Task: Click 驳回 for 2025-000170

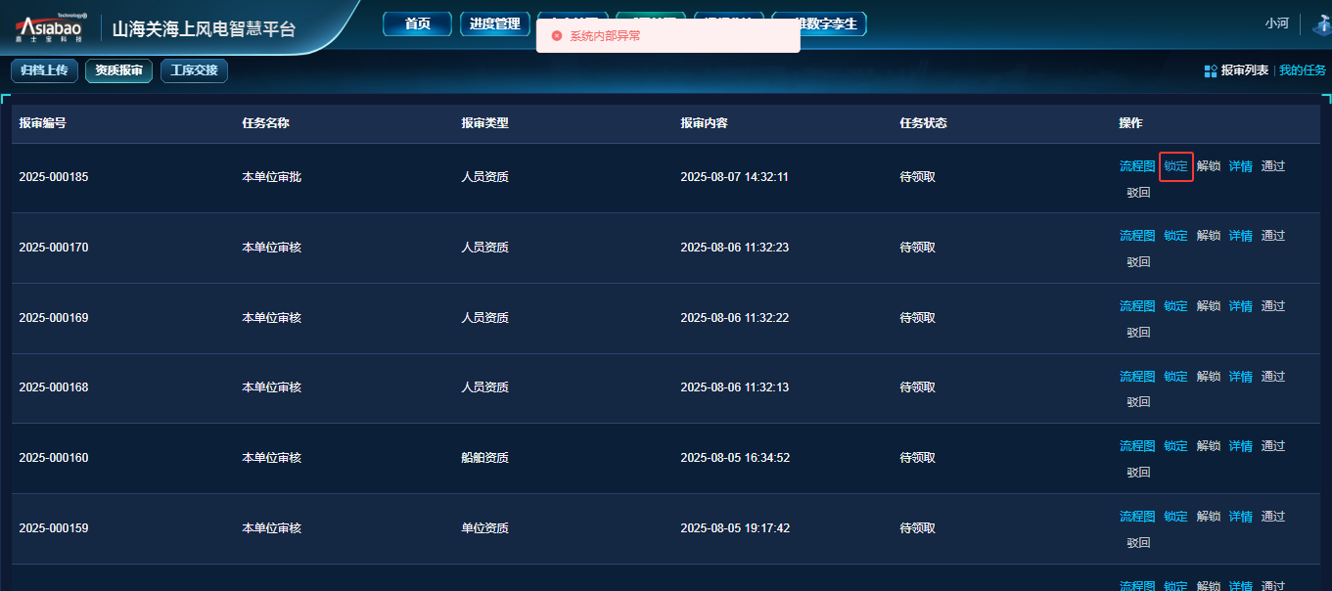Action: tap(1138, 262)
